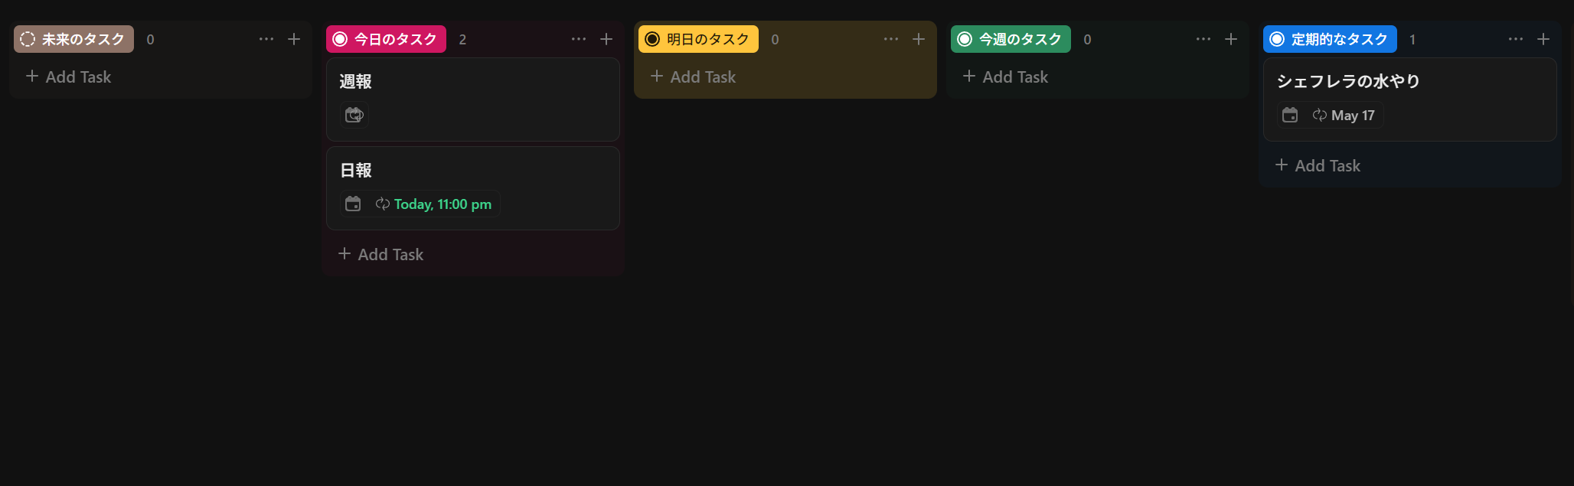Open the シェフレラの水やり task card
This screenshot has width=1574, height=486.
tap(1409, 99)
